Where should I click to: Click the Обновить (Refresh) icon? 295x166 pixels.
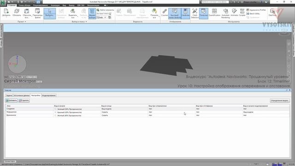point(17,13)
